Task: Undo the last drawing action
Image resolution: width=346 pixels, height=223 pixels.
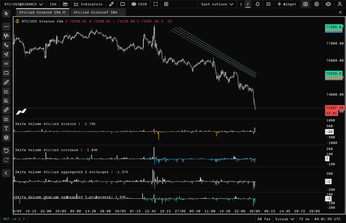Action: click(x=6, y=150)
